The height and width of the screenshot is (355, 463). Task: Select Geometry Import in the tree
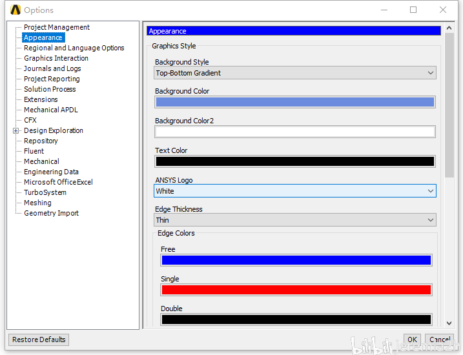[51, 213]
